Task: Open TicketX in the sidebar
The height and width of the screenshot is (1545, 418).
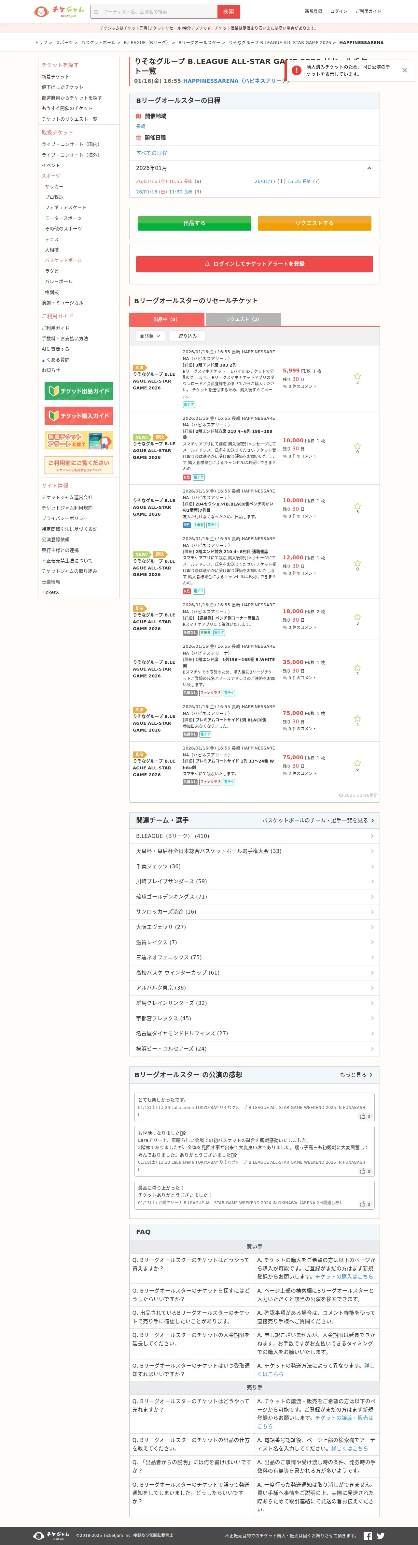Action: pyautogui.click(x=50, y=593)
